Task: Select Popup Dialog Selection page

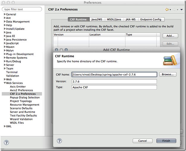Action: 25,97
